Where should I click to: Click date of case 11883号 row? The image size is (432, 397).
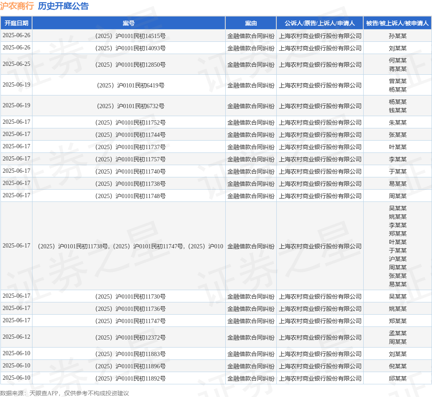[16, 353]
